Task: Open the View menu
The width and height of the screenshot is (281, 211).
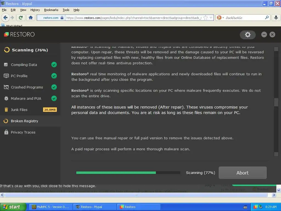Action: [x=23, y=10]
